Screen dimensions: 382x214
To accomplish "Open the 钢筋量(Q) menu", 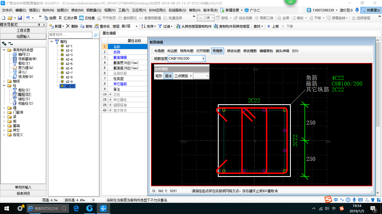I will point(94,10).
